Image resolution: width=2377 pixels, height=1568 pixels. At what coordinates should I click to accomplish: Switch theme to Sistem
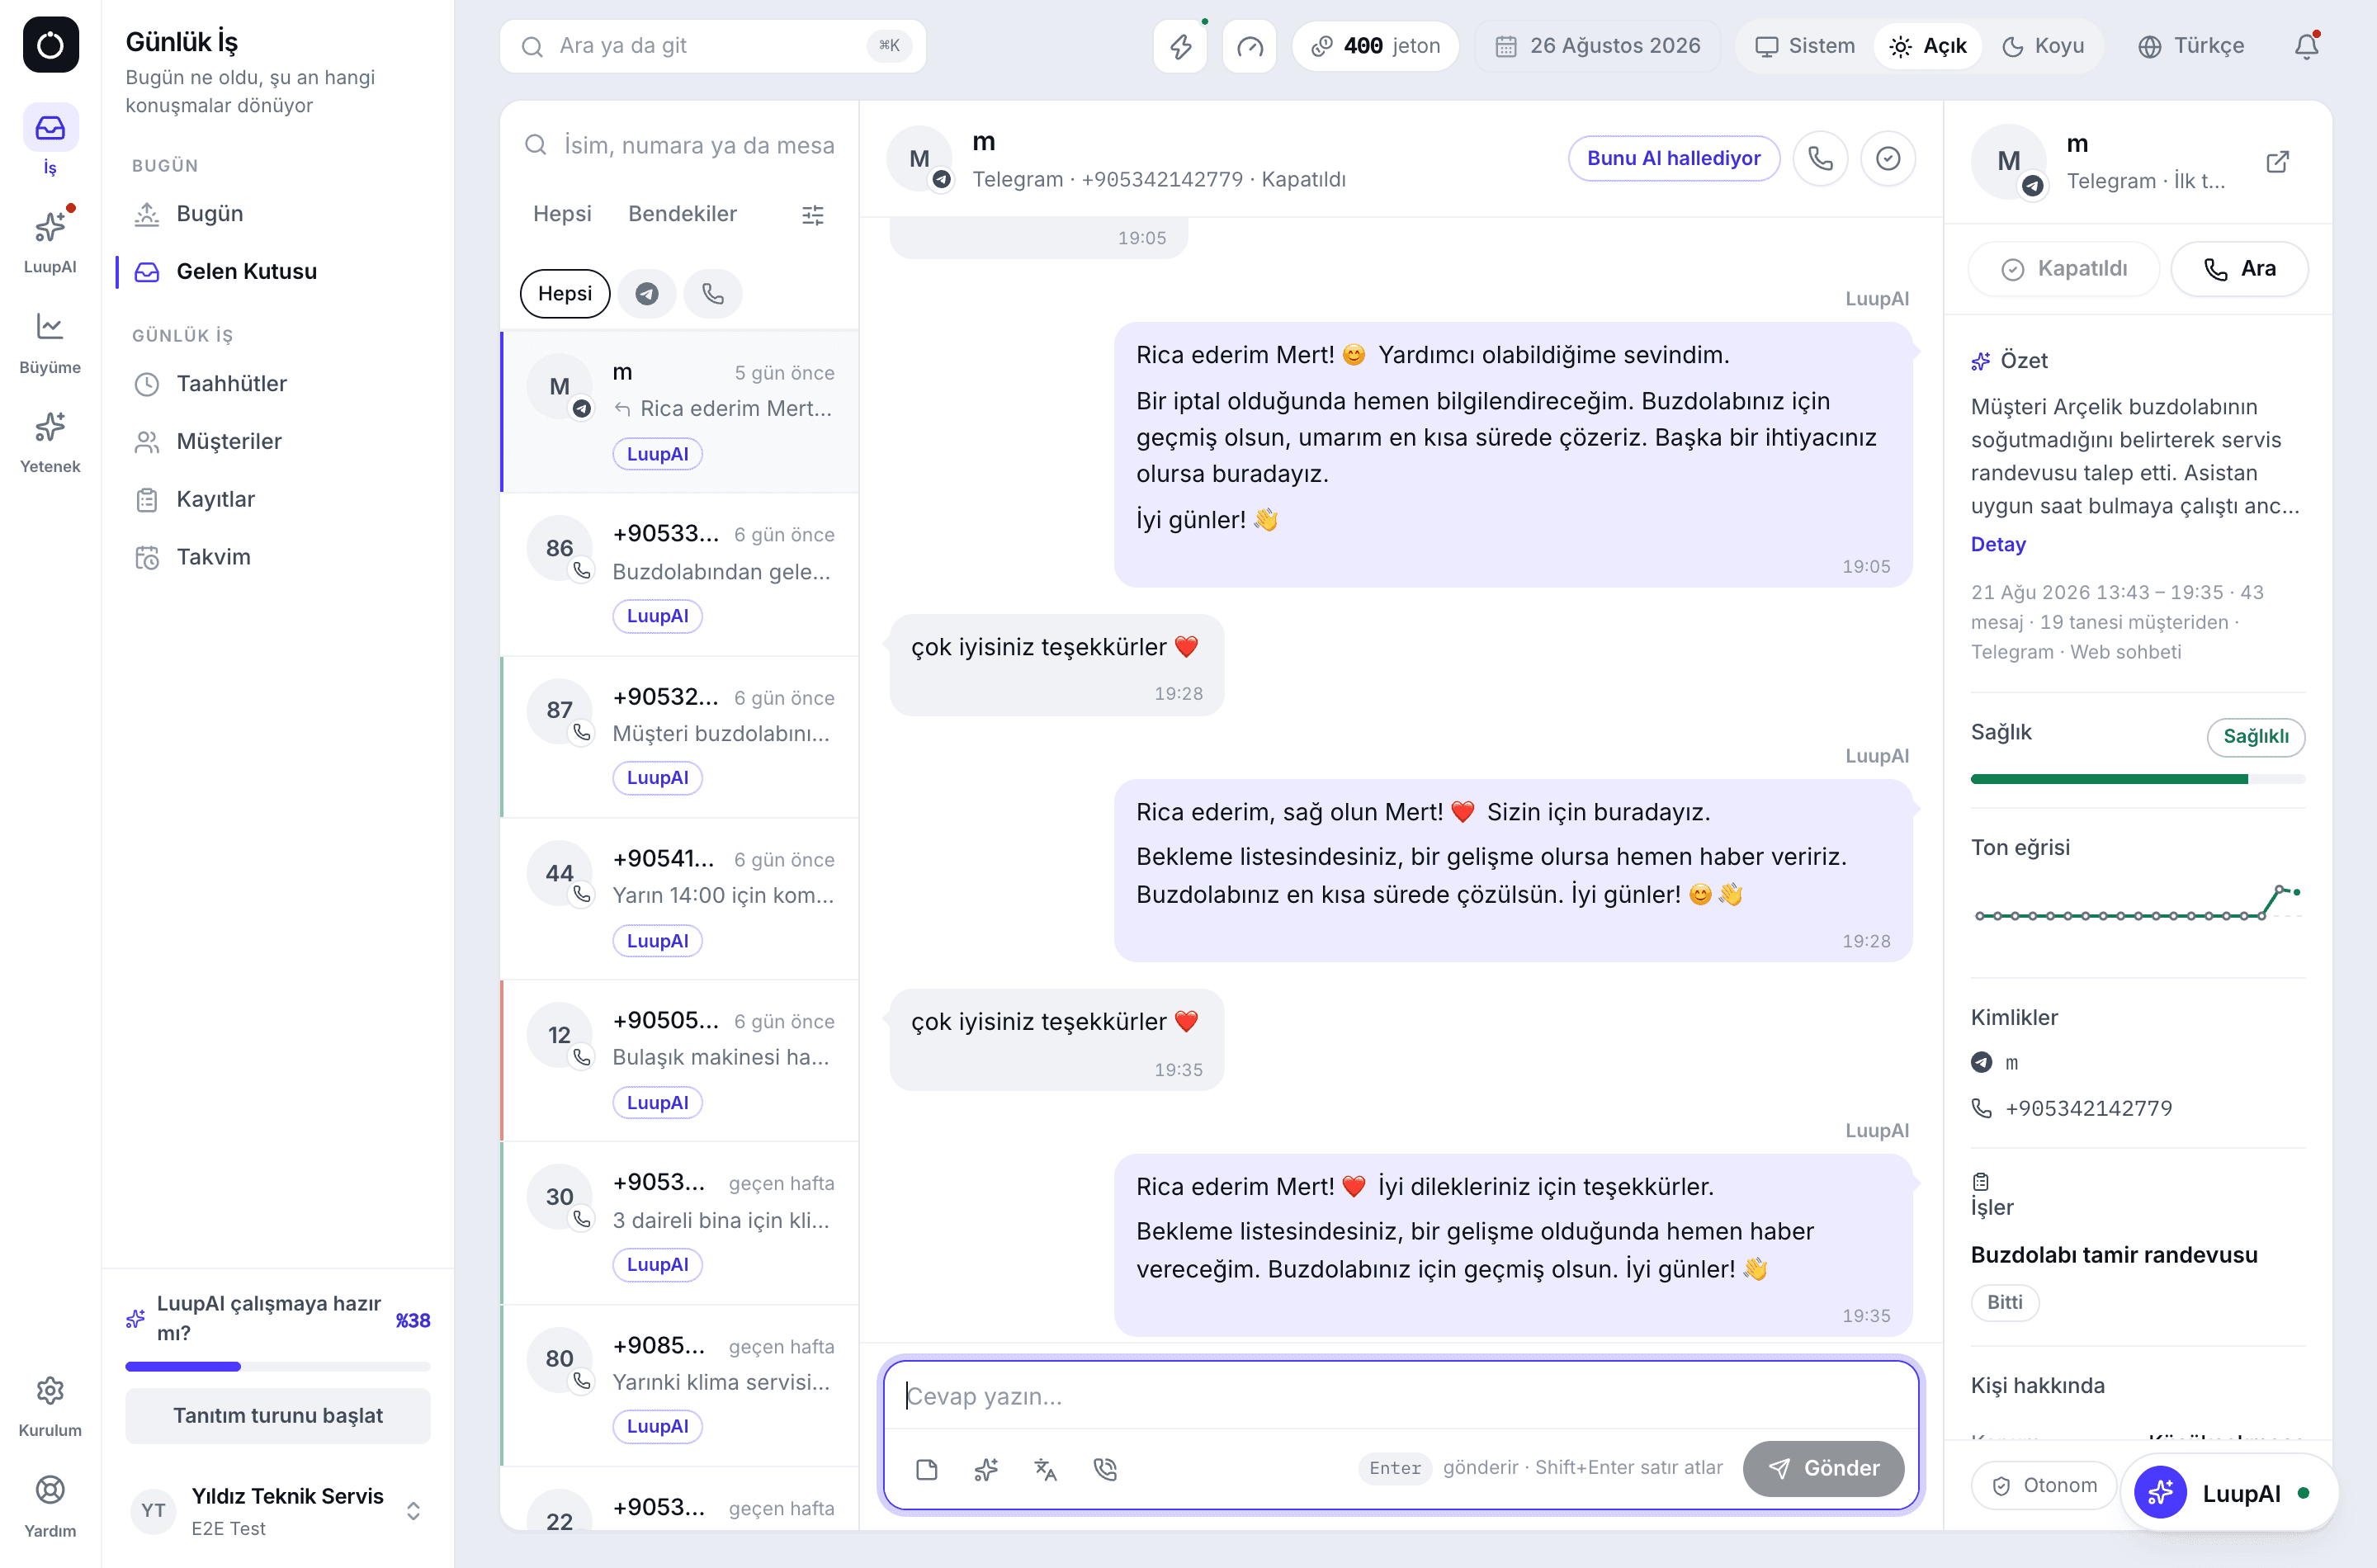point(1805,46)
